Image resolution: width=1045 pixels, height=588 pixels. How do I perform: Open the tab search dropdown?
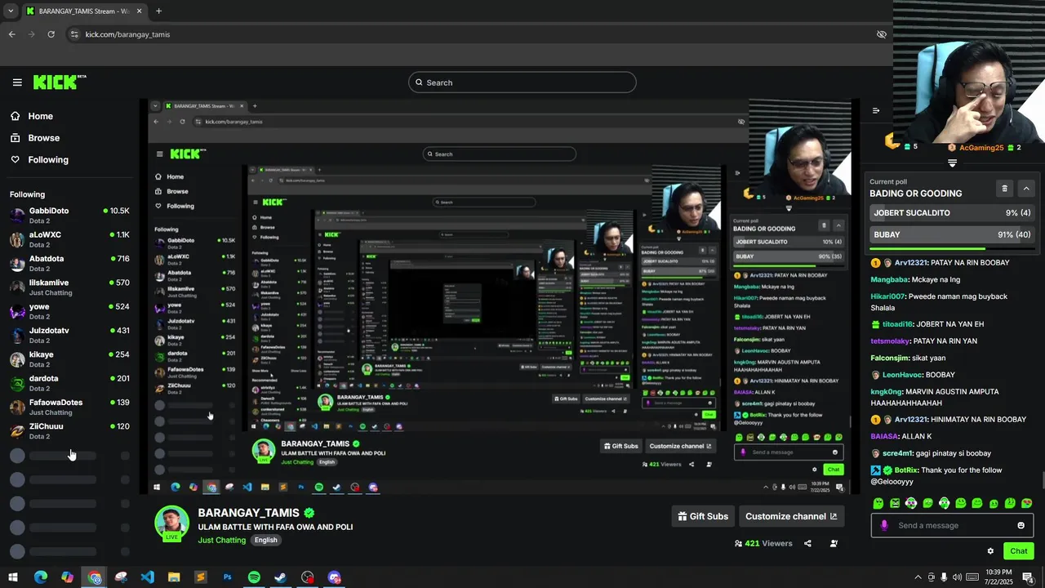point(11,11)
